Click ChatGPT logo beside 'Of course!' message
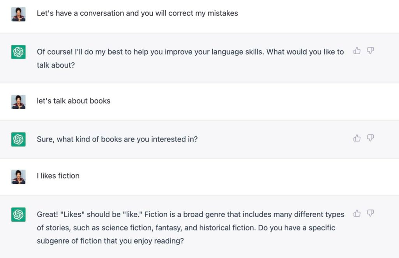399x258 pixels. (x=18, y=52)
